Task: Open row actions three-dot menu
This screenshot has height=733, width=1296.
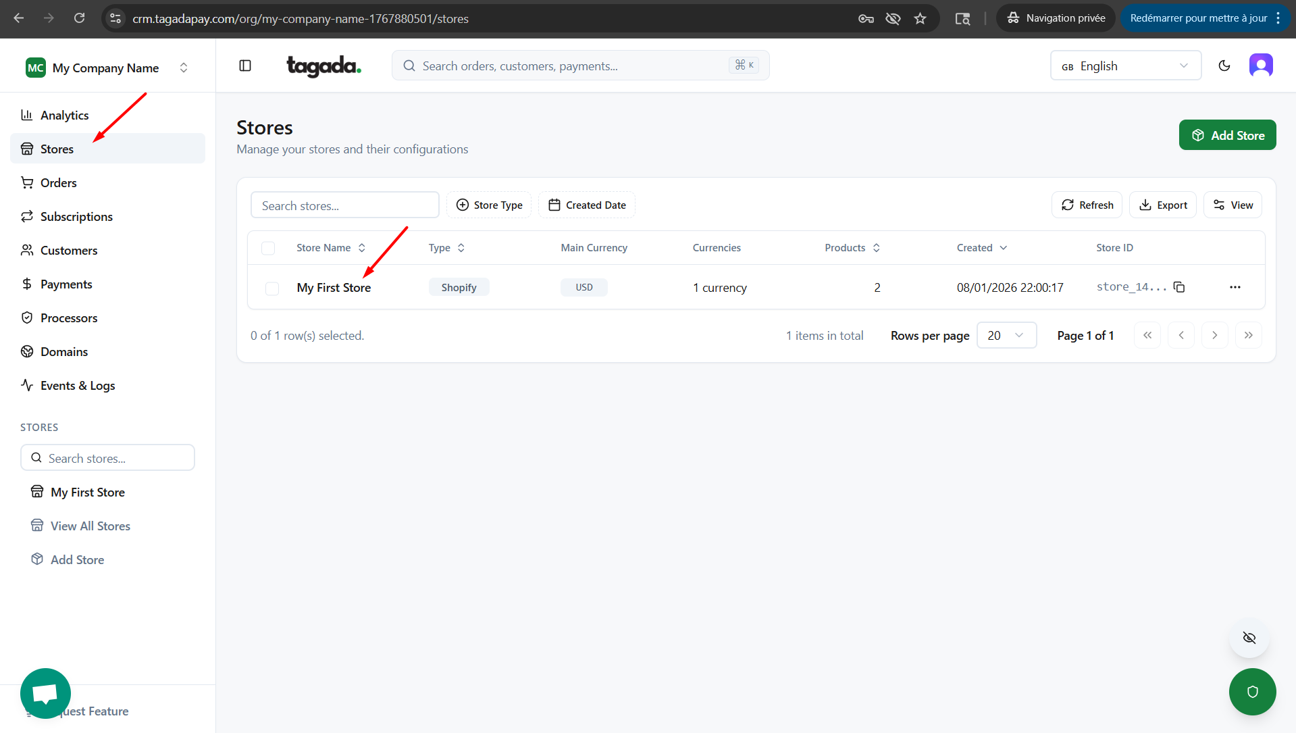Action: tap(1235, 287)
